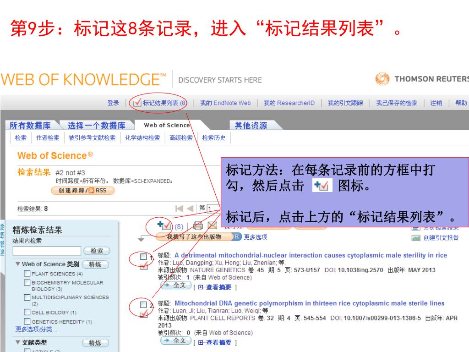Open 我的引文跟踪 link

point(345,103)
